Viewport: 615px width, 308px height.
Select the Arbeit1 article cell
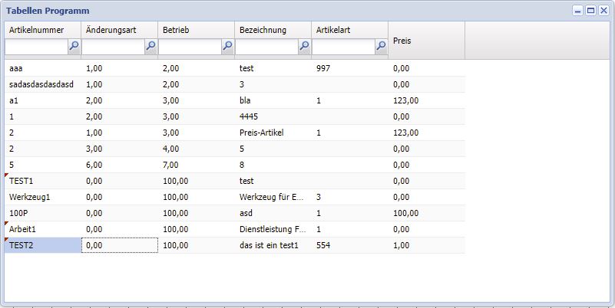pos(42,229)
